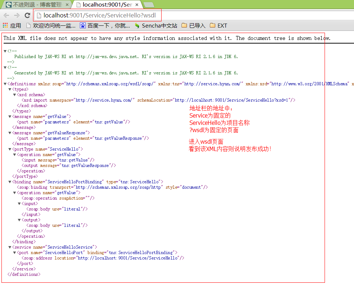Collapse the operation getValue inside portType

tap(15, 155)
